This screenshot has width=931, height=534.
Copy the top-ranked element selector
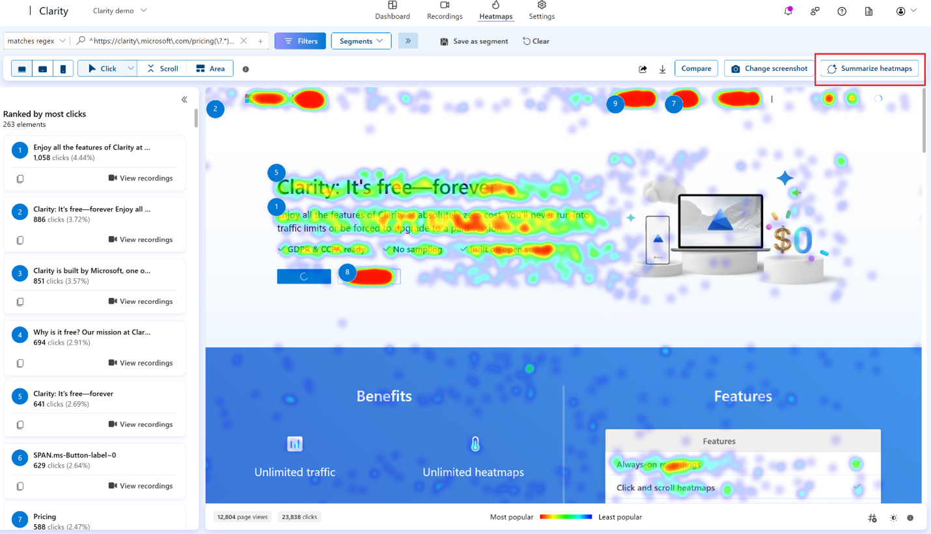[x=20, y=178]
